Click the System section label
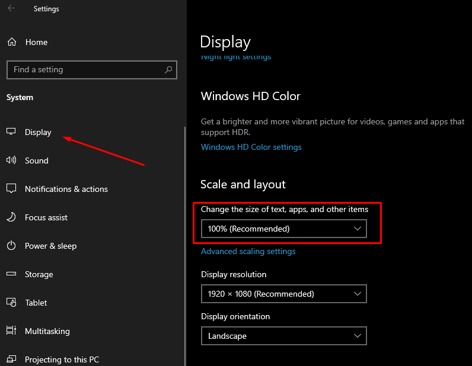The height and width of the screenshot is (366, 472). click(20, 98)
